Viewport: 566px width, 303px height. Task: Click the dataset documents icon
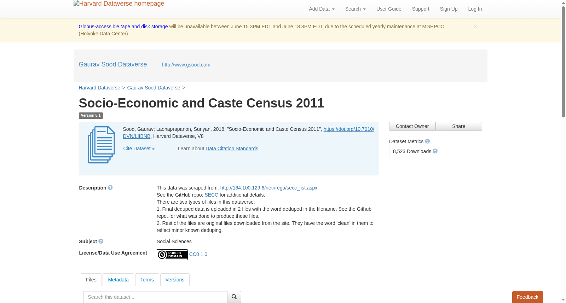click(102, 145)
